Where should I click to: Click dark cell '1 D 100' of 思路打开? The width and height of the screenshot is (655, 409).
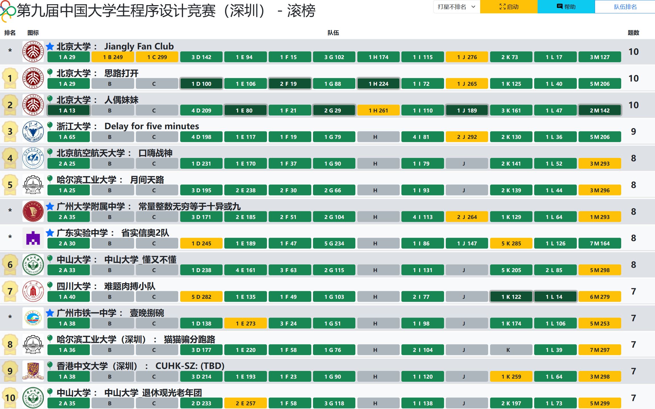(201, 84)
